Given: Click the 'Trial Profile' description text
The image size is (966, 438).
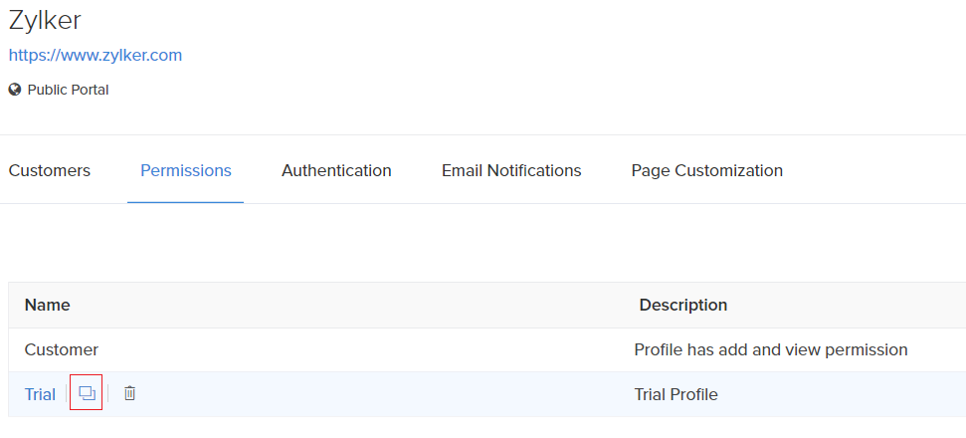Looking at the screenshot, I should click(676, 394).
